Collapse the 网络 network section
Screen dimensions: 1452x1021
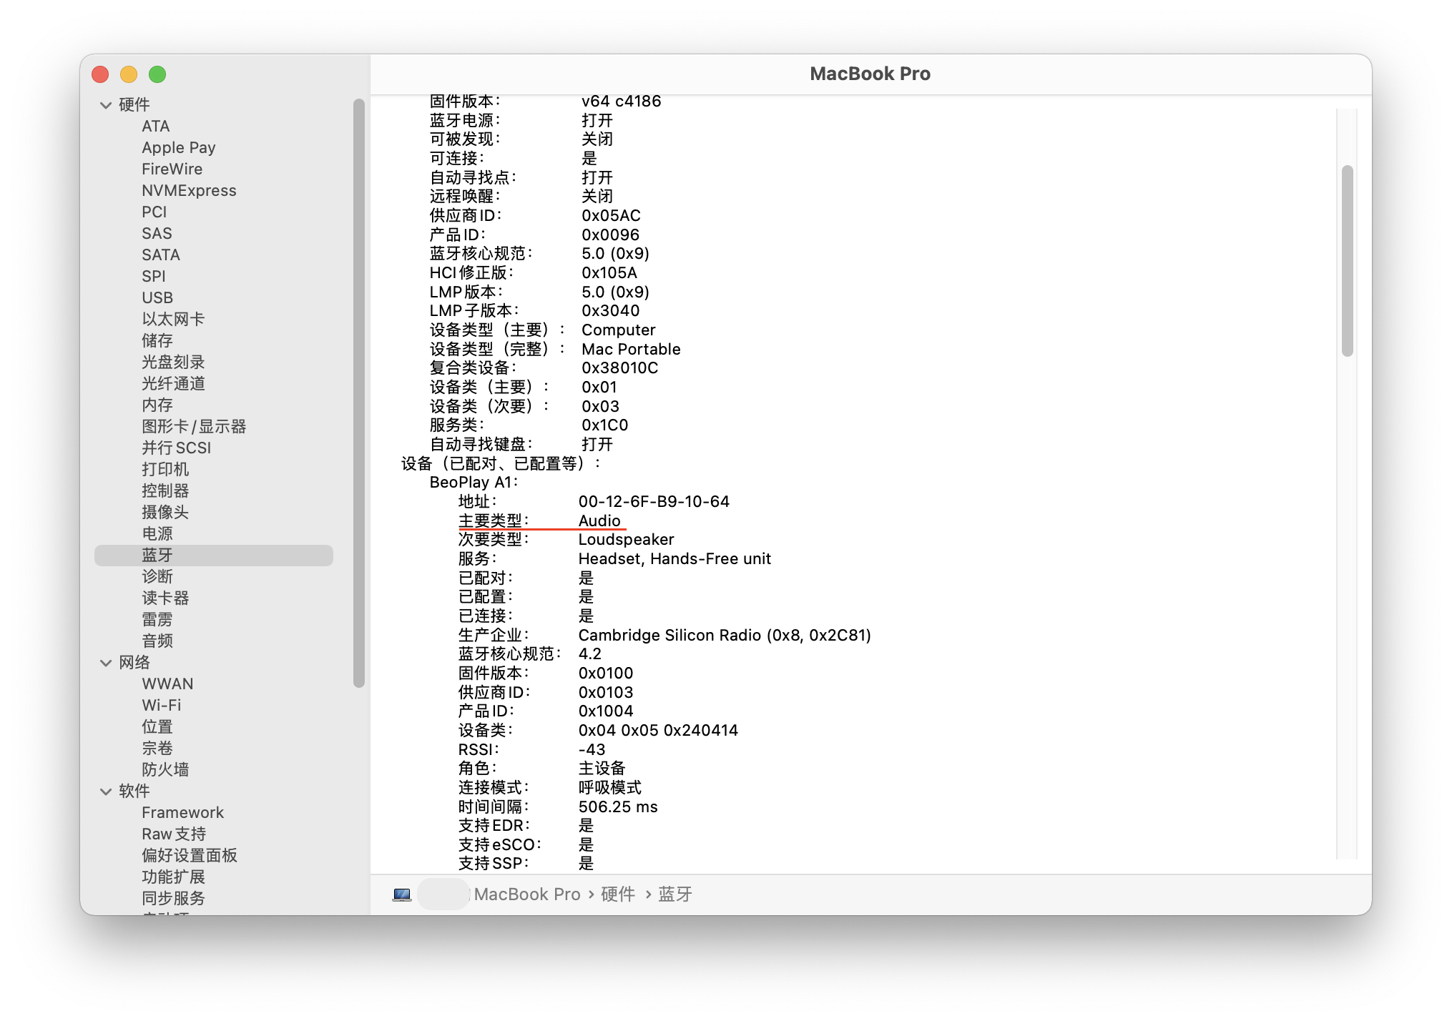106,663
